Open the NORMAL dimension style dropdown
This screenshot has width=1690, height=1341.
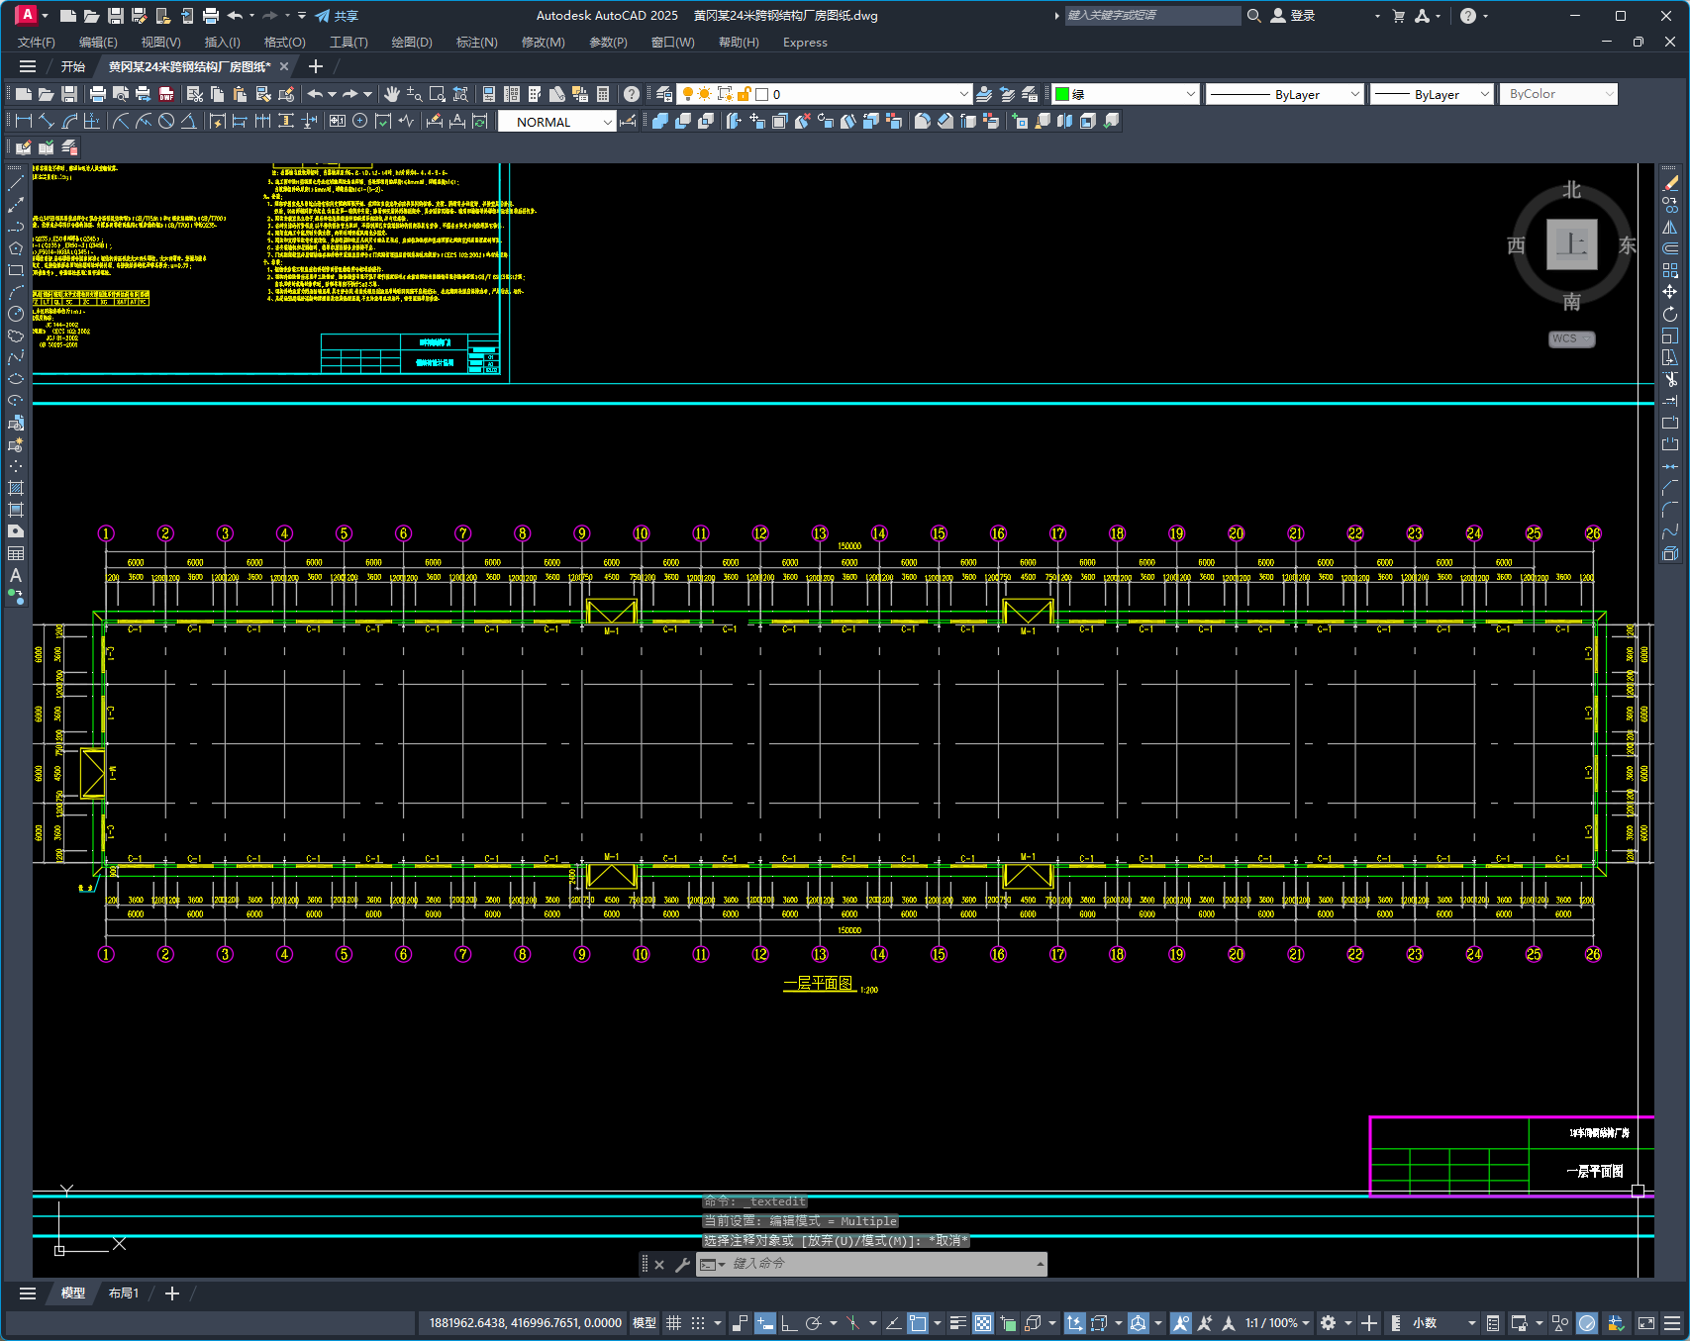[x=556, y=122]
